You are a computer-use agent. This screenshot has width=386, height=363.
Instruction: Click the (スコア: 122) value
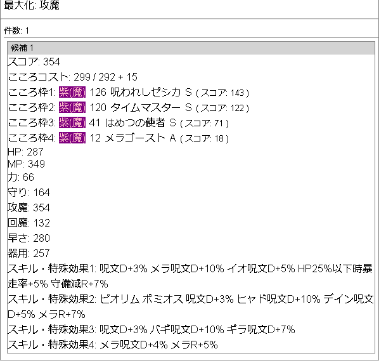coord(222,108)
